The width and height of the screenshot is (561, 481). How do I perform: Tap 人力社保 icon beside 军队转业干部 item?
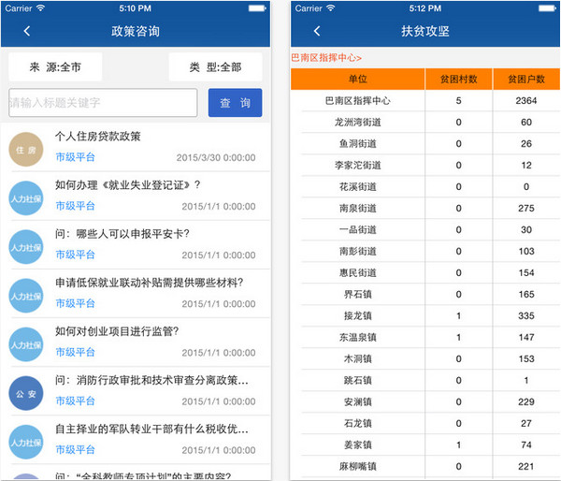(26, 442)
